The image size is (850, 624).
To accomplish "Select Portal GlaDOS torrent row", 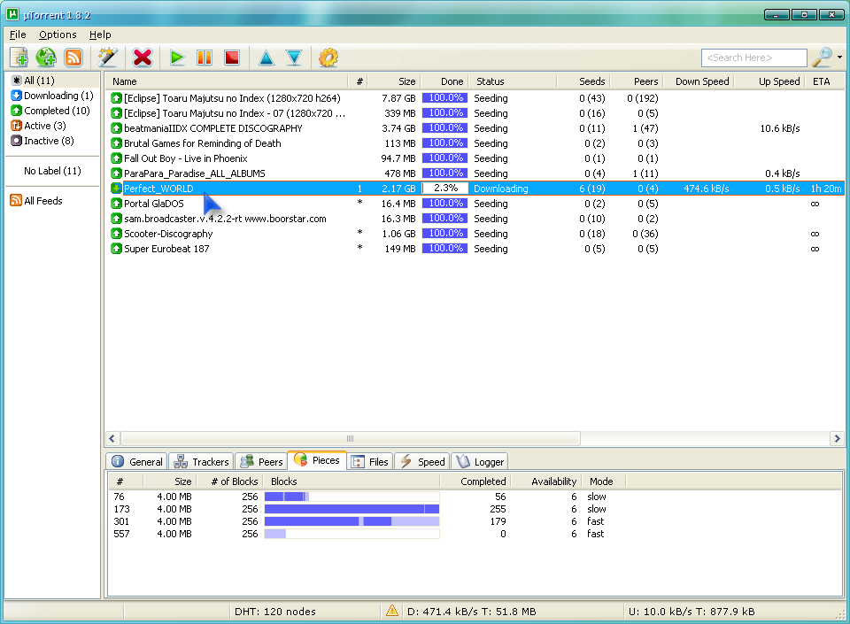I will pyautogui.click(x=475, y=204).
